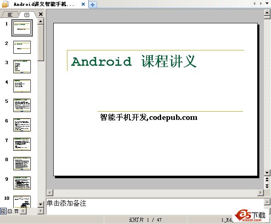
Task: Select slide 3 thumbnail
Action: [22, 67]
